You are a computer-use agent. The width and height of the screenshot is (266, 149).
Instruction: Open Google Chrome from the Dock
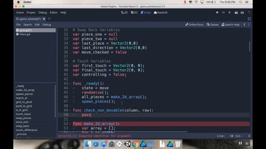point(135,144)
